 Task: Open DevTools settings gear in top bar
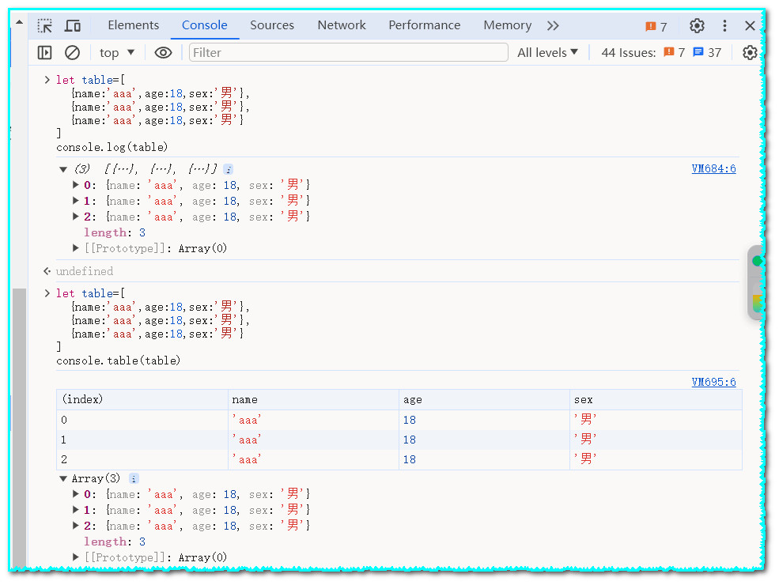click(x=697, y=25)
